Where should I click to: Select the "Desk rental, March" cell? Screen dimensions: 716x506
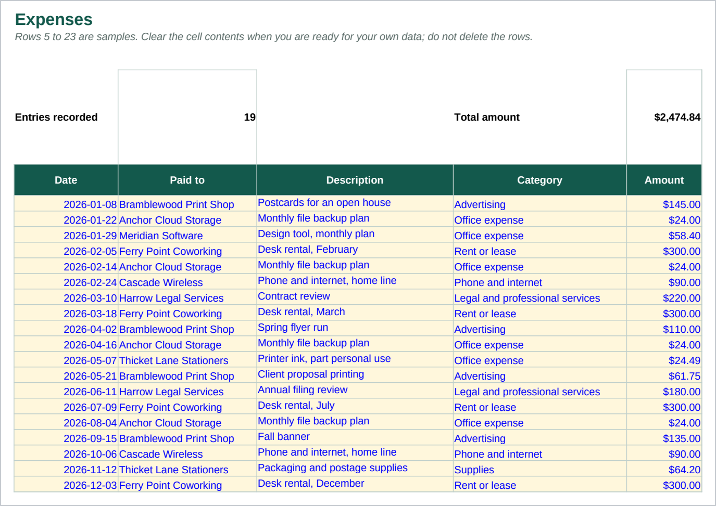[355, 313]
